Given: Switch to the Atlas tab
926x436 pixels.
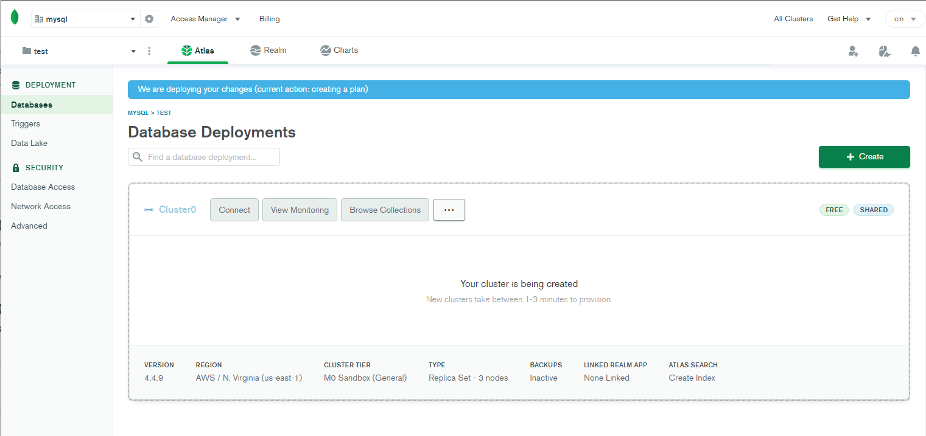Looking at the screenshot, I should click(x=198, y=50).
